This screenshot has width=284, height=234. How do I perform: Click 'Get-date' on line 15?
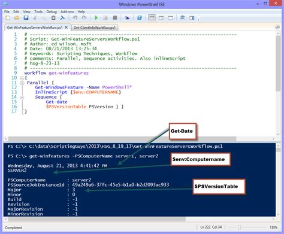pyautogui.click(x=56, y=102)
